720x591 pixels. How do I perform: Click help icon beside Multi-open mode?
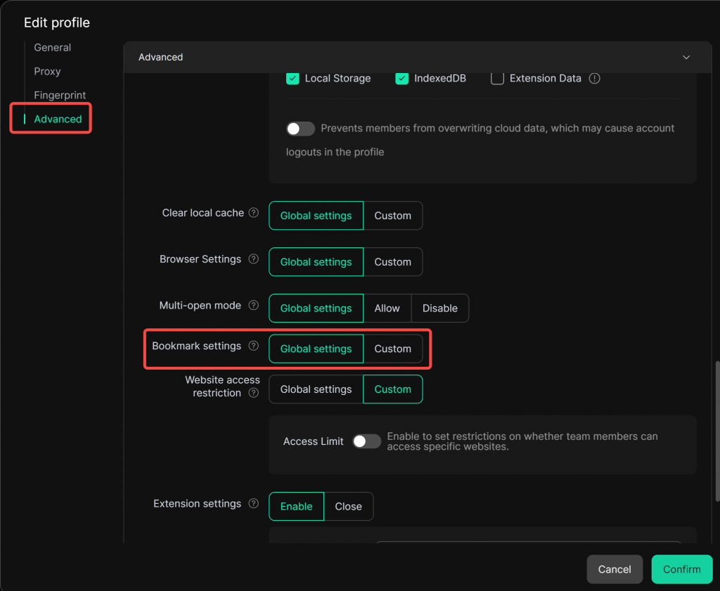pyautogui.click(x=254, y=306)
